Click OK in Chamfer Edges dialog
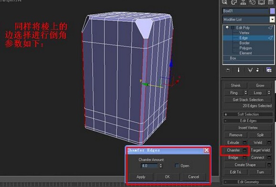This screenshot has width=276, height=187. (168, 177)
